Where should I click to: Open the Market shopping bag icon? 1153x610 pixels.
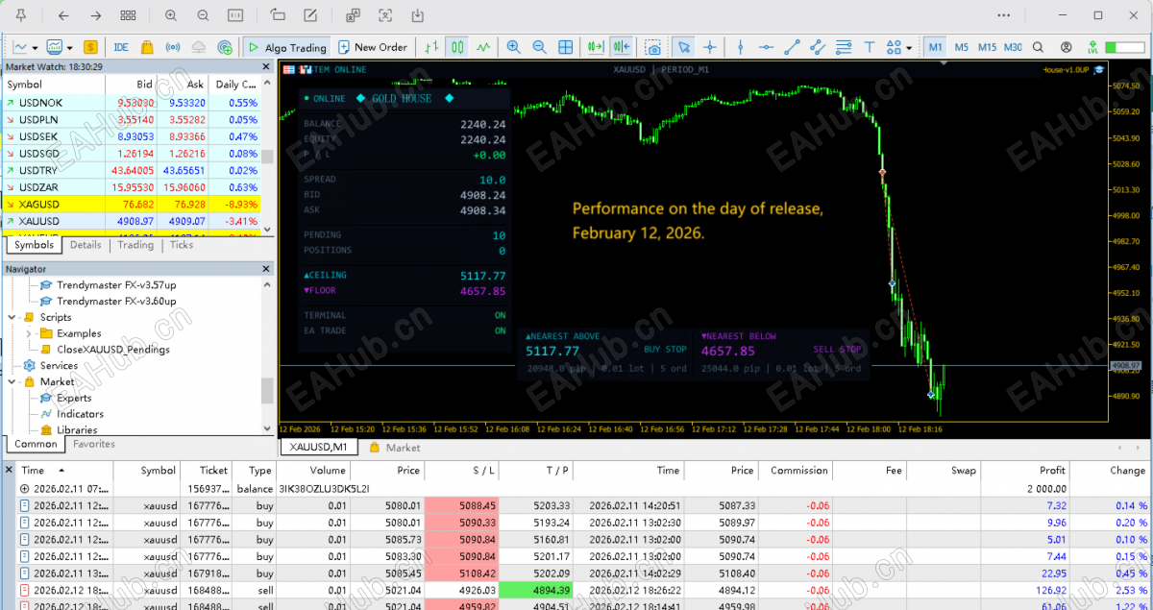tap(147, 47)
